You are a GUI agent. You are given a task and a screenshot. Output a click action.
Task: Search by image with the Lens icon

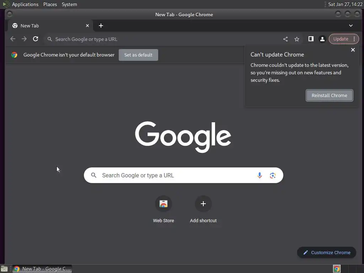[273, 175]
